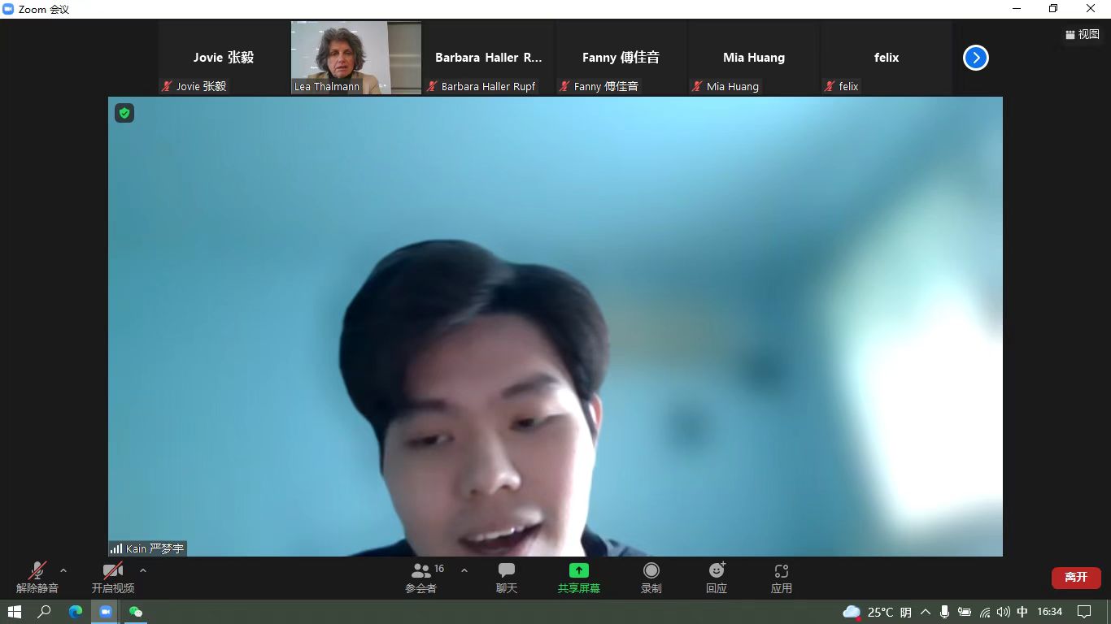Open the 参会者 participants panel
Screen dimensions: 1111x624
coord(421,578)
